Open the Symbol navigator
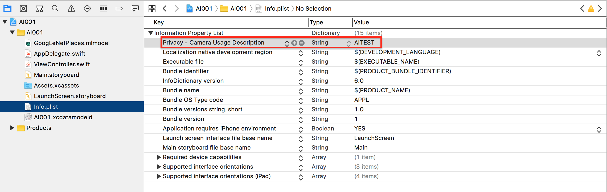Screen dimensions: 607x192 [39, 9]
